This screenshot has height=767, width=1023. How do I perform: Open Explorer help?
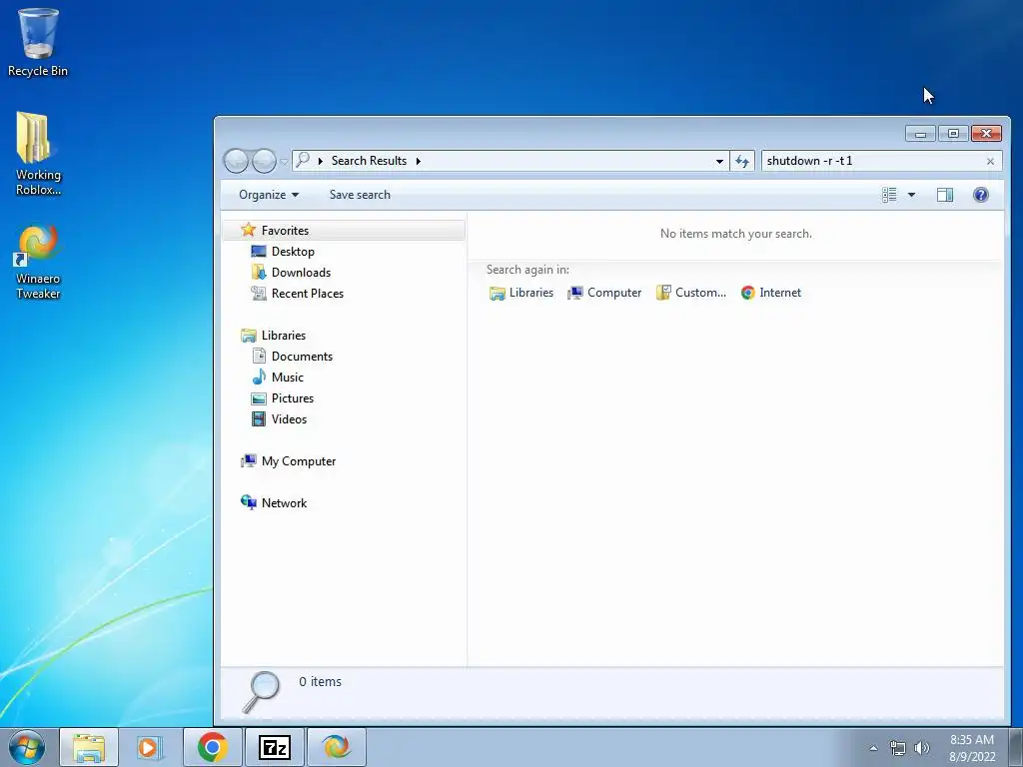981,195
